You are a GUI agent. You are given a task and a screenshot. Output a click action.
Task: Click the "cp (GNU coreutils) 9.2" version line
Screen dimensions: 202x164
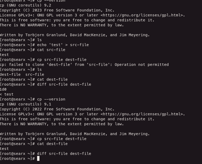tap(25, 5)
